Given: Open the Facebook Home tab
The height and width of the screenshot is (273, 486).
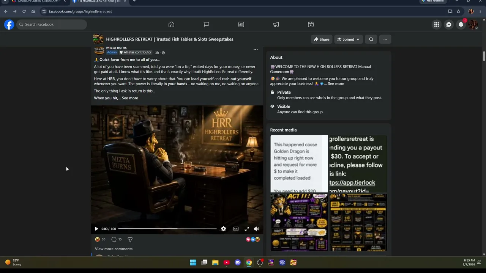Looking at the screenshot, I should tap(171, 25).
